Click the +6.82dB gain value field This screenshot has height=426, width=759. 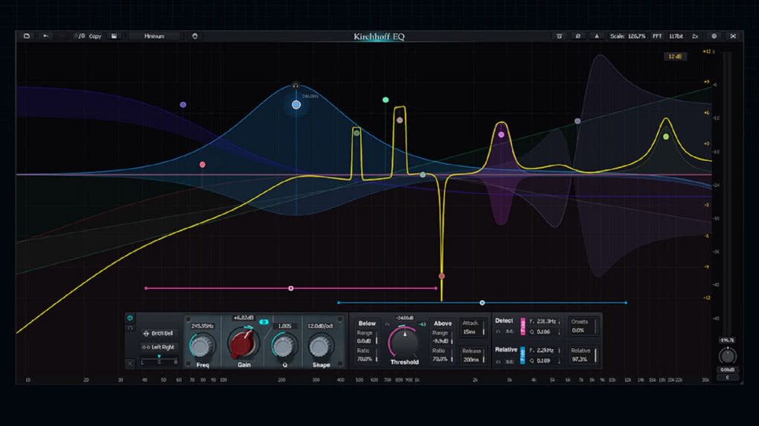pos(243,318)
